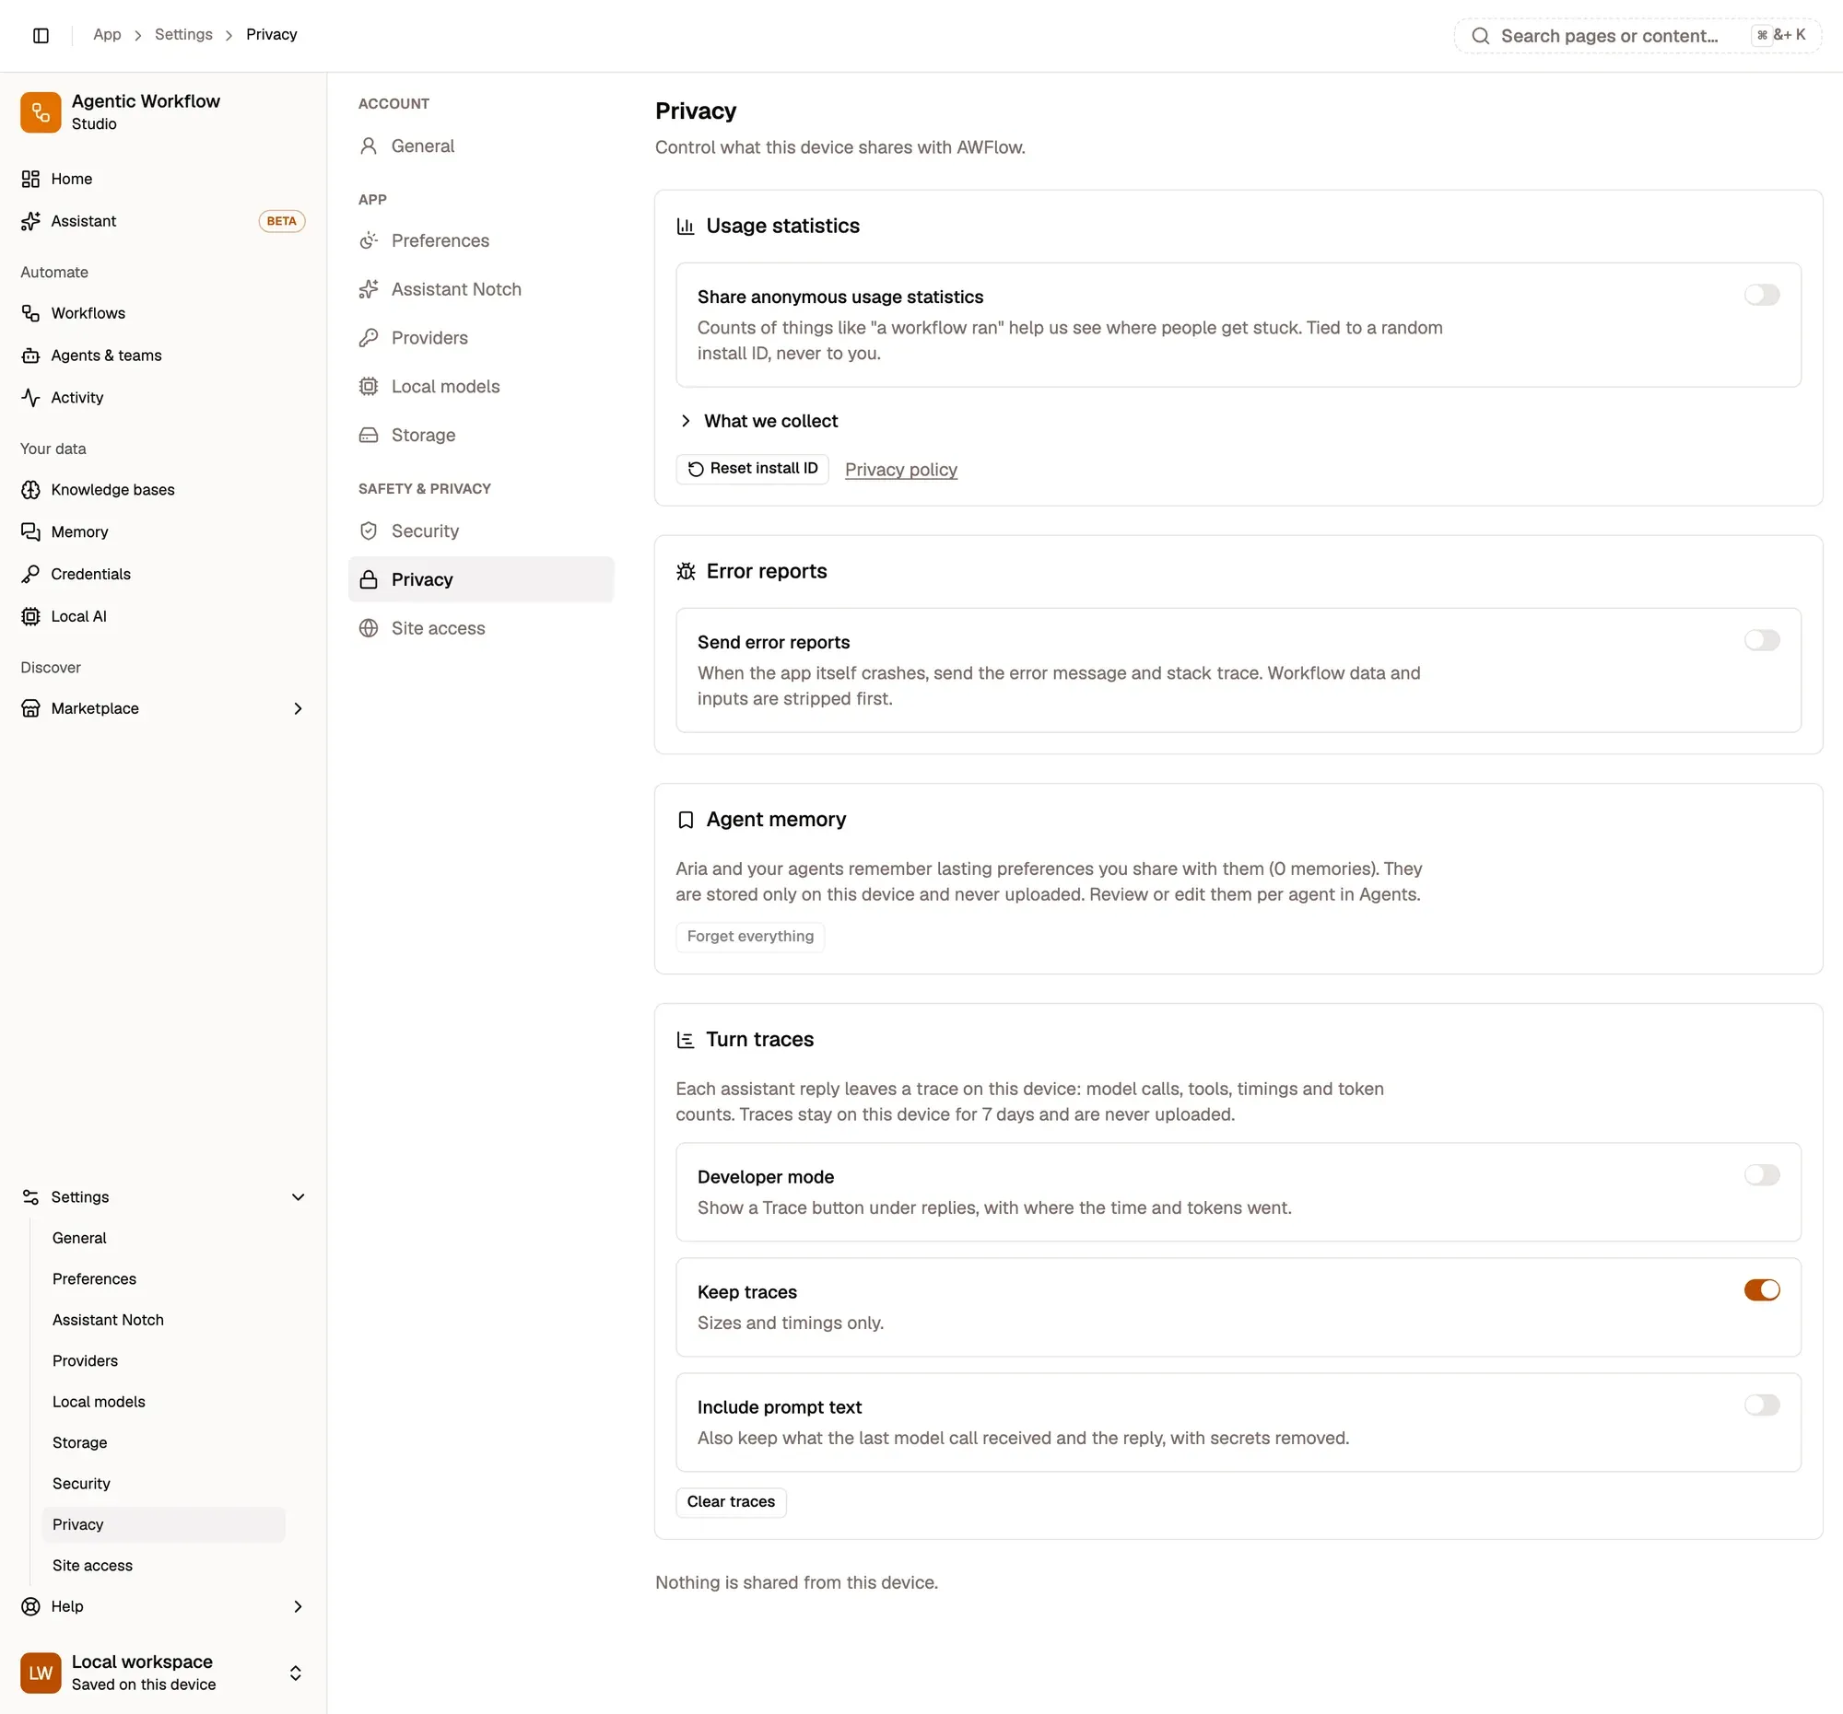Viewport: 1843px width, 1714px height.
Task: Open Activity via its pulse icon
Action: pos(30,398)
